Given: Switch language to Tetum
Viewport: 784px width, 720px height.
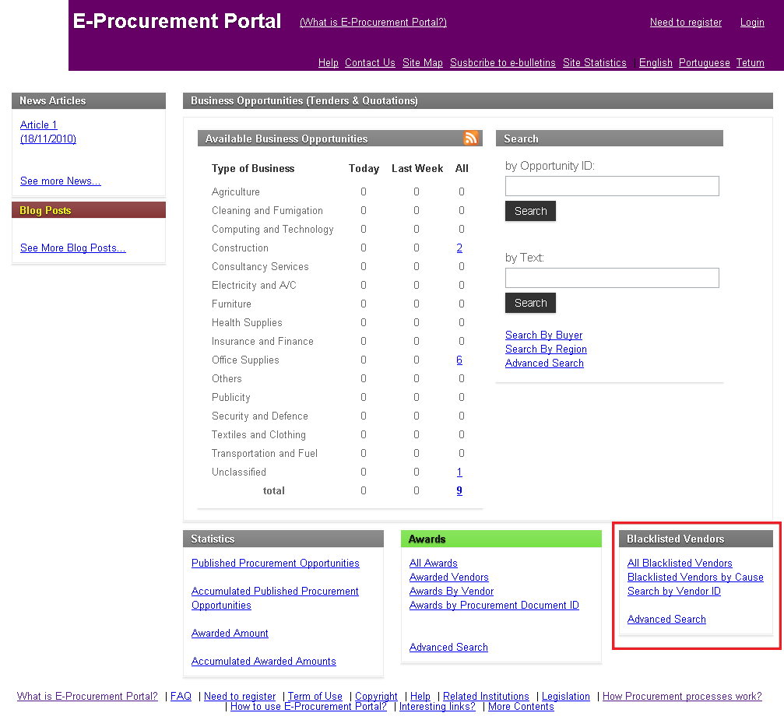Looking at the screenshot, I should tap(750, 63).
